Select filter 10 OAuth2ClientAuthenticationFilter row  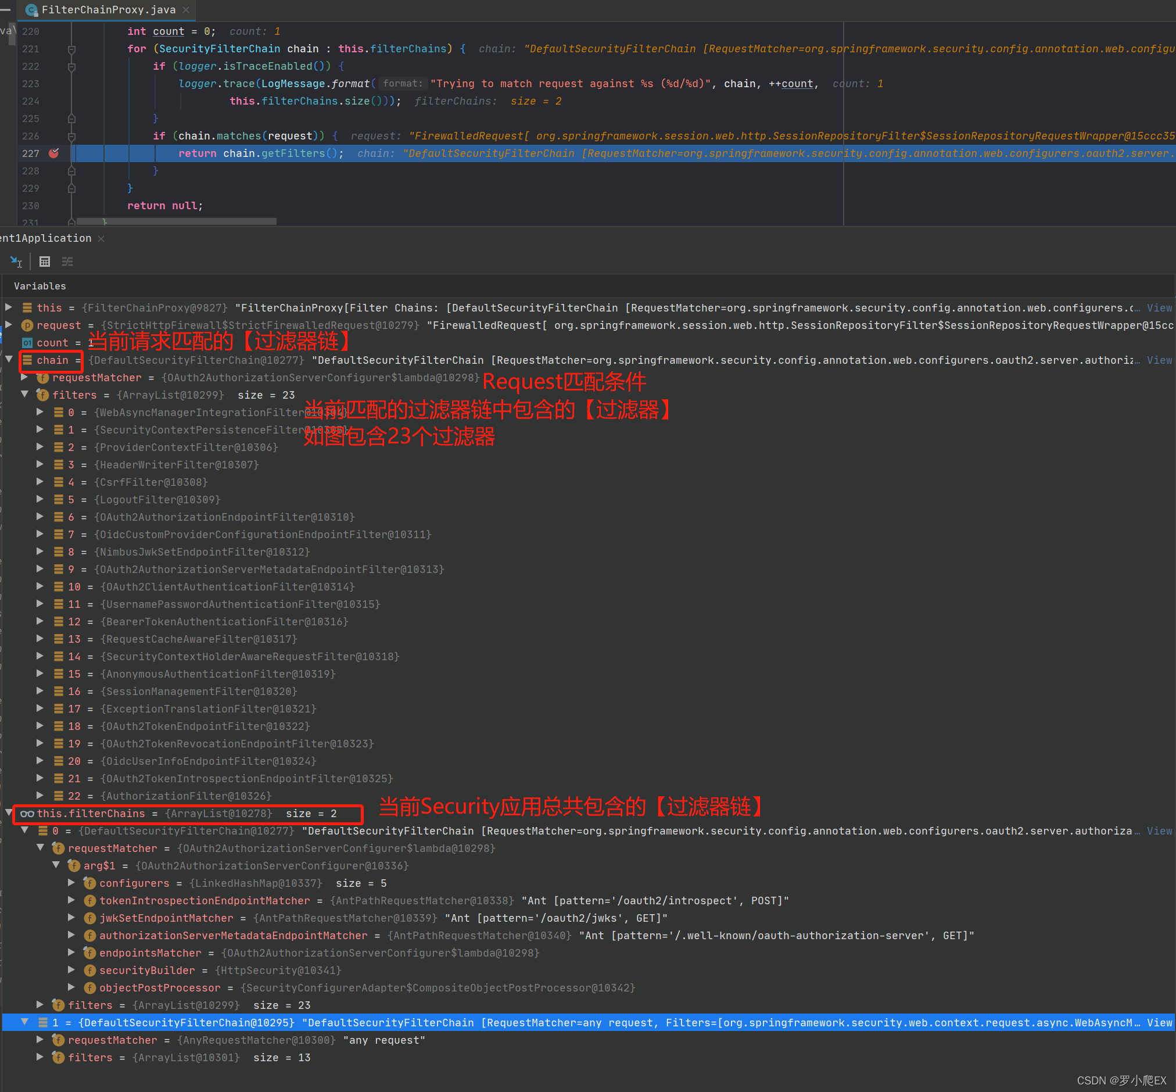point(589,587)
